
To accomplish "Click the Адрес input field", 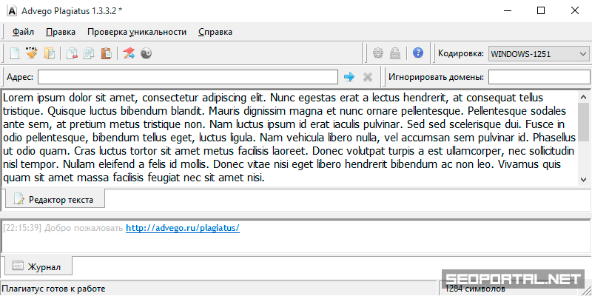I will click(188, 77).
